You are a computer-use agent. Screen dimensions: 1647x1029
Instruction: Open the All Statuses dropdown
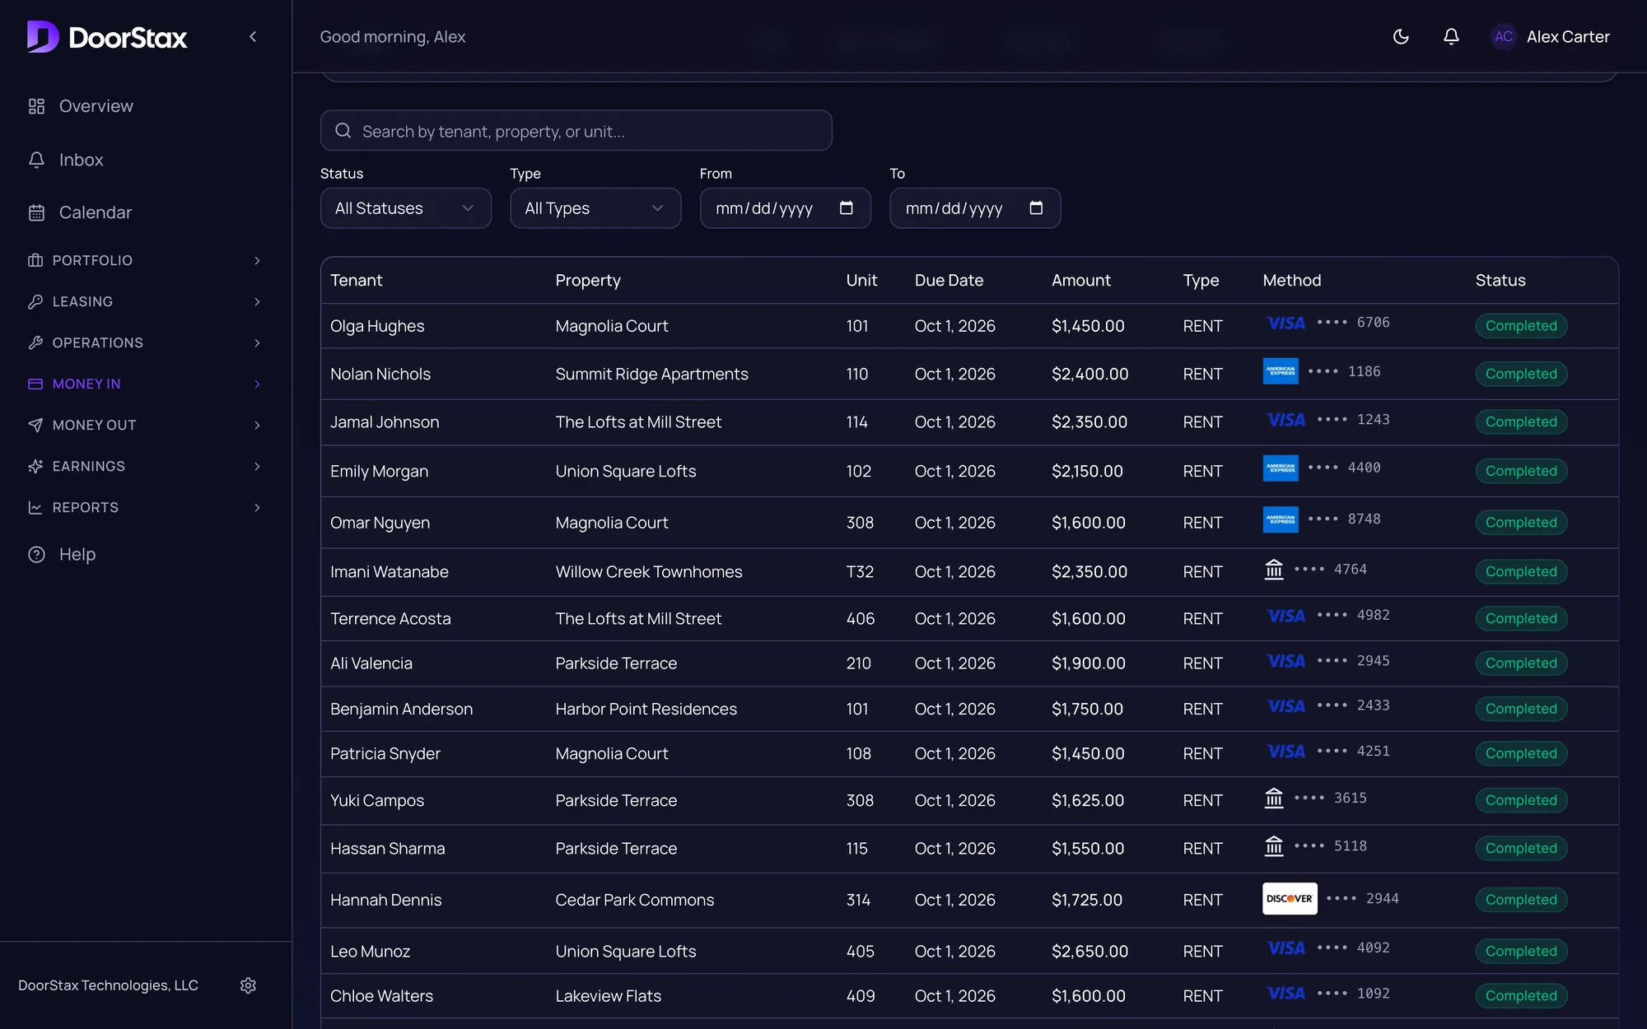pos(405,208)
